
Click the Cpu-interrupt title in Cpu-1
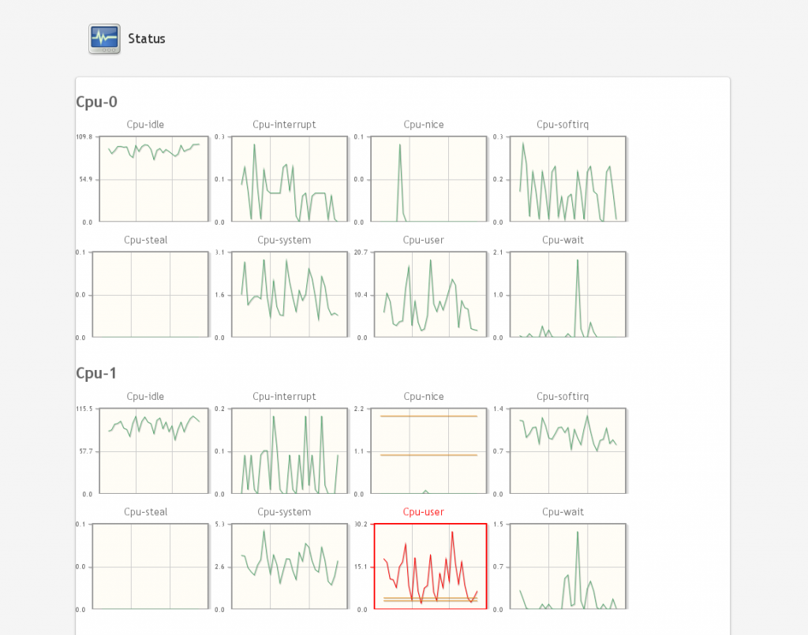click(284, 397)
